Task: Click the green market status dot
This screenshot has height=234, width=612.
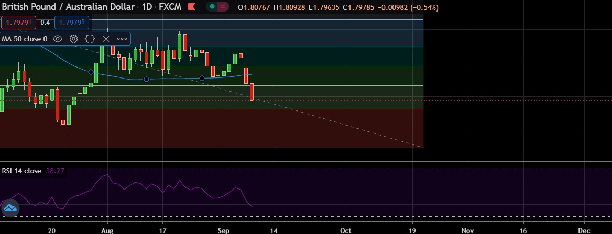Action: click(212, 7)
